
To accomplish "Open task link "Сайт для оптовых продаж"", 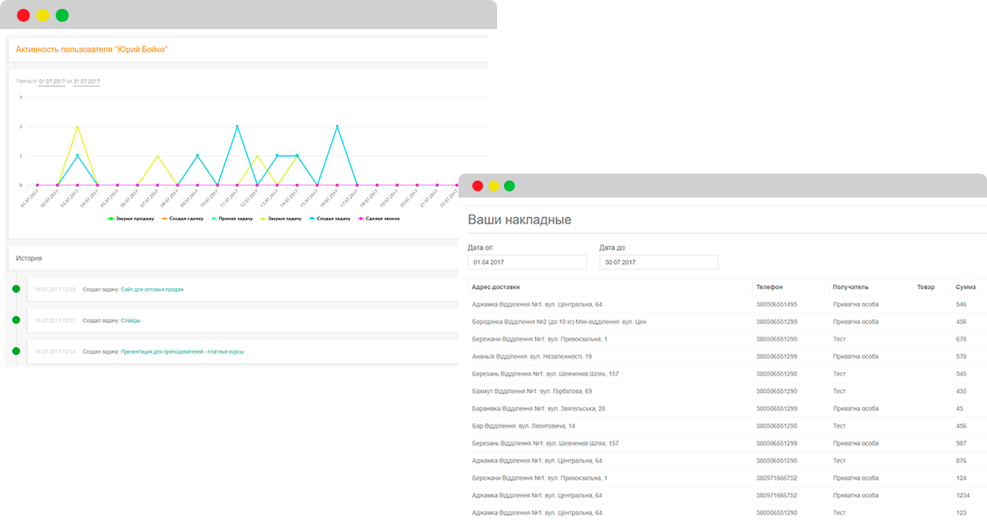I will point(153,289).
